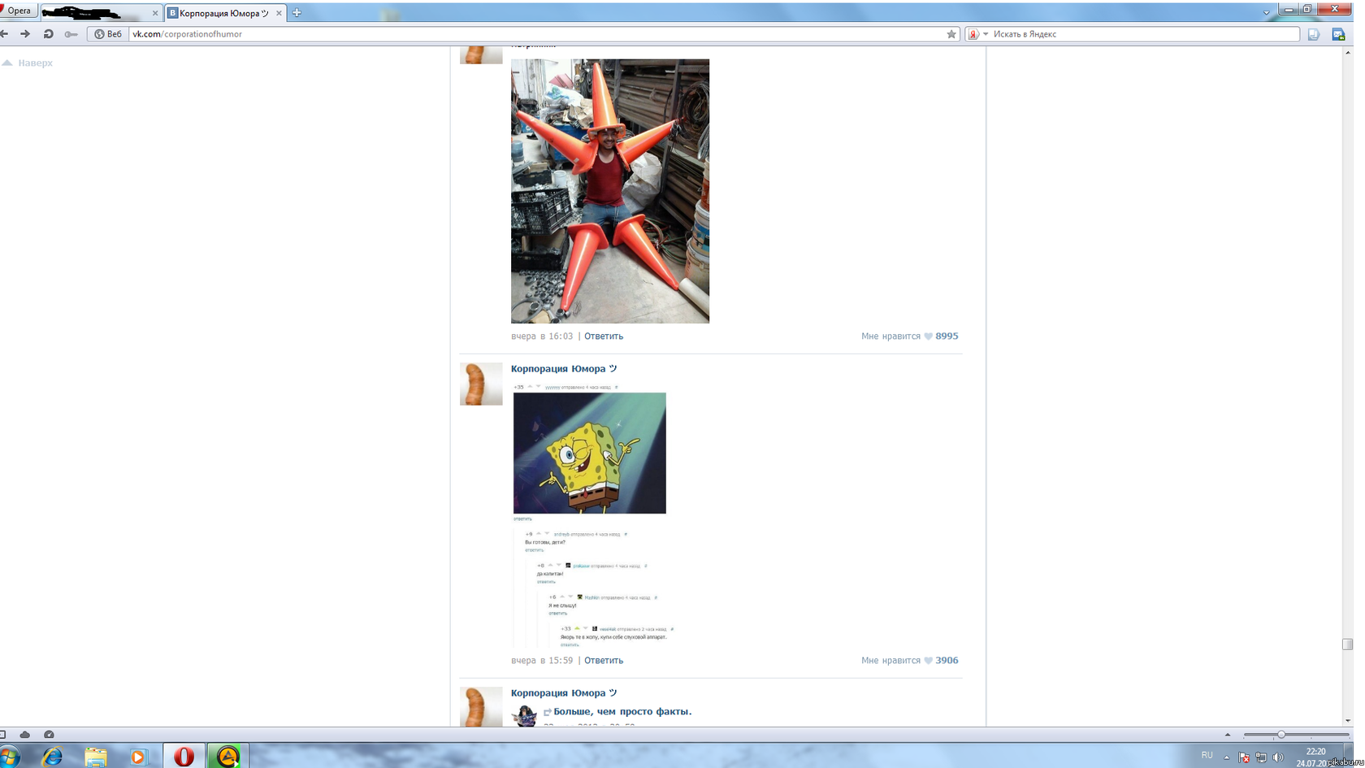Viewport: 1365px width, 768px height.
Task: Close the Корпорация Юмора tab
Action: coord(279,13)
